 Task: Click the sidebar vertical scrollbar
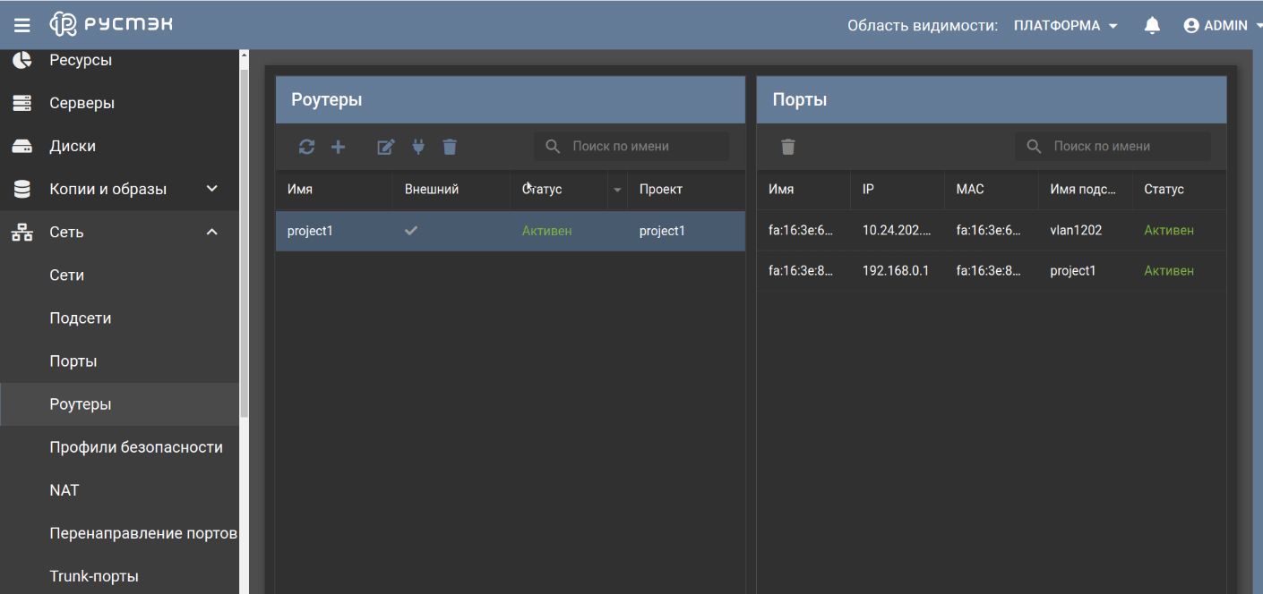coord(244,268)
